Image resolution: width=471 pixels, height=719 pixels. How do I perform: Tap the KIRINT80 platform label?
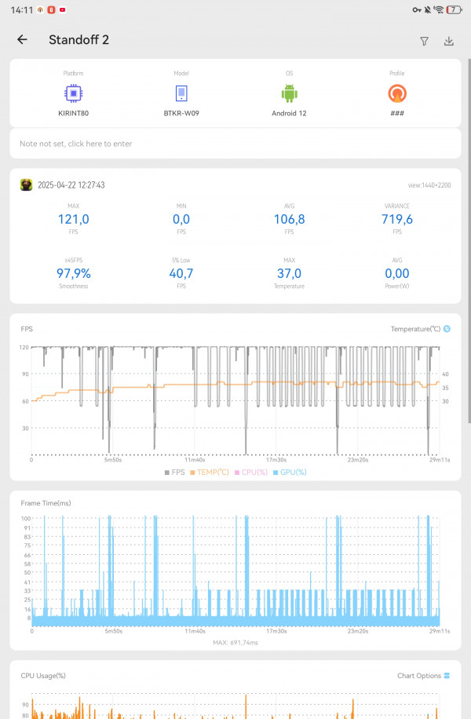tap(73, 113)
